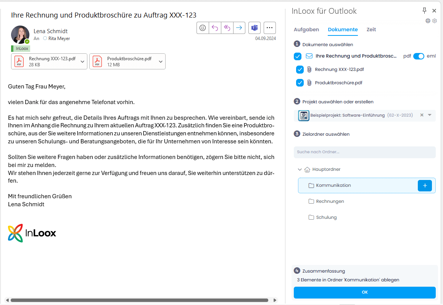Screen dimensions: 443x305
Task: Switch to the Zeit tab
Action: [371, 29]
